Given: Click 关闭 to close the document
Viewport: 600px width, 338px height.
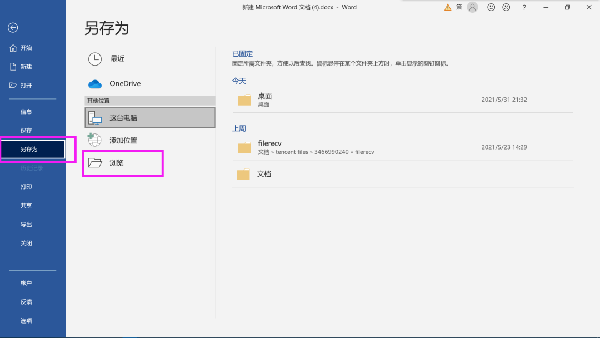Looking at the screenshot, I should pyautogui.click(x=26, y=243).
